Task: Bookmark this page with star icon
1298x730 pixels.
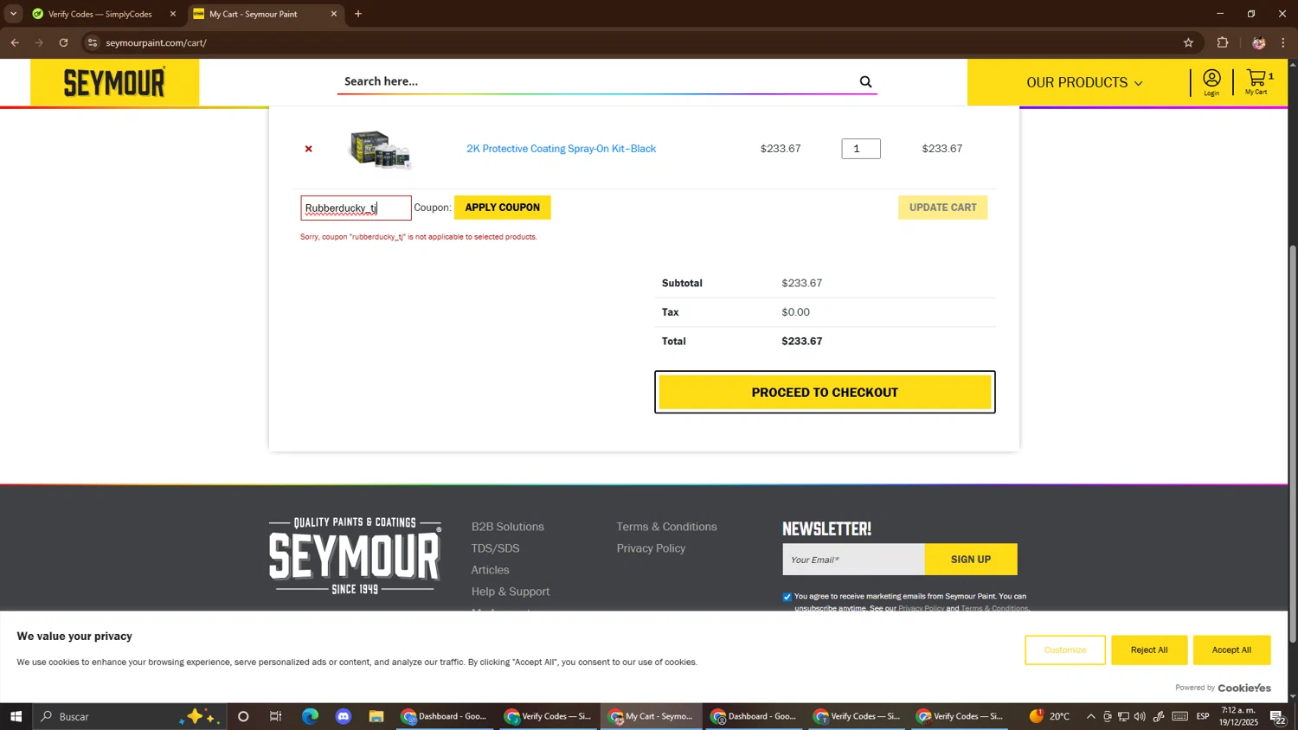Action: coord(1188,42)
